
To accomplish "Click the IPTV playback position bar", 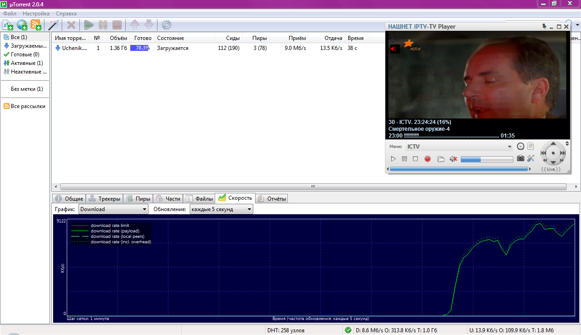I will [460, 169].
